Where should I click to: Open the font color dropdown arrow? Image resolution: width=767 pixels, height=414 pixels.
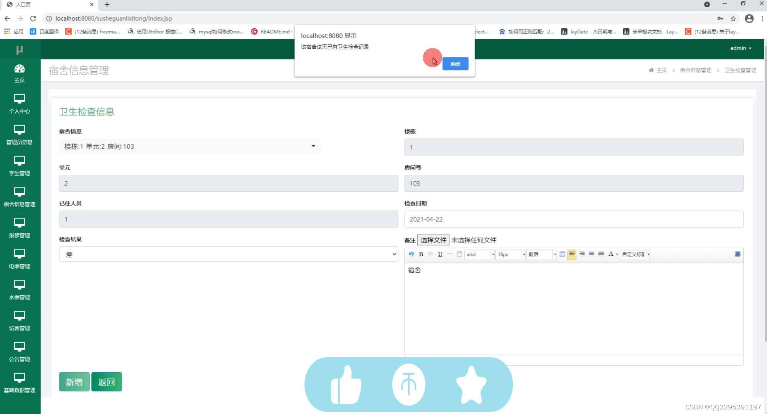coord(617,254)
